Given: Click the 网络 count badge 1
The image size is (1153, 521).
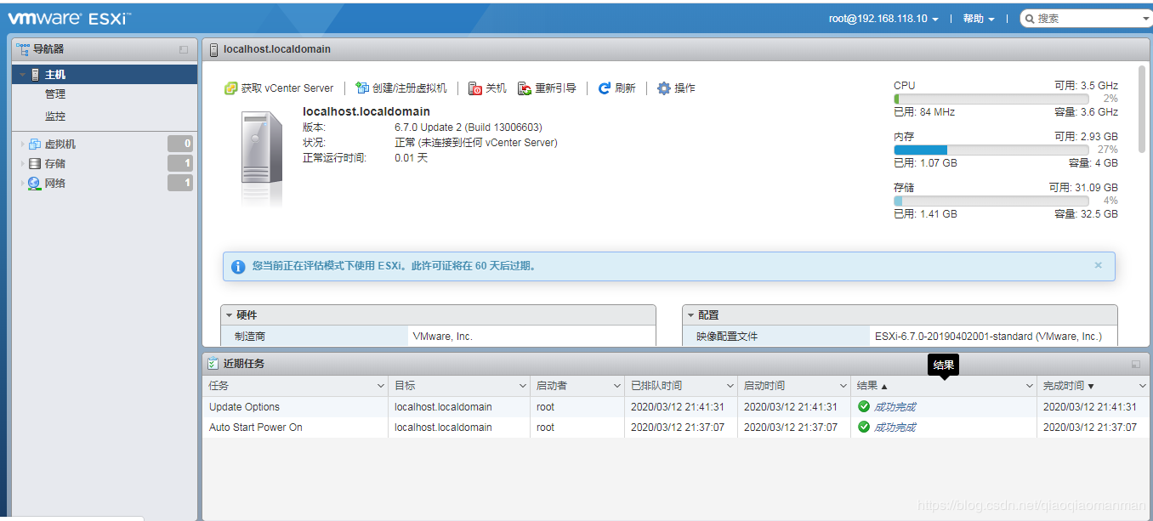Looking at the screenshot, I should coord(180,183).
